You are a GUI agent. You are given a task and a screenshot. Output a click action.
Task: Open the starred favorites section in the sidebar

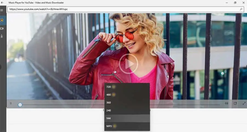pos(2,20)
